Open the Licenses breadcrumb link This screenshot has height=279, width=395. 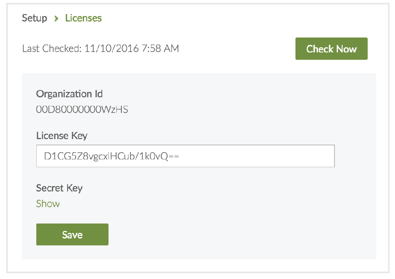tap(83, 18)
